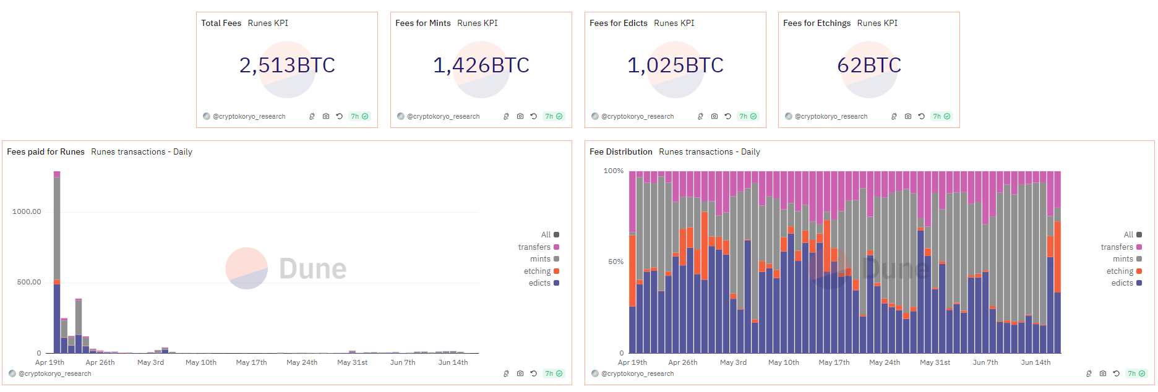This screenshot has width=1158, height=392.
Task: Open @cryptokoryo_research profile under Fees for Etchings
Action: 831,116
